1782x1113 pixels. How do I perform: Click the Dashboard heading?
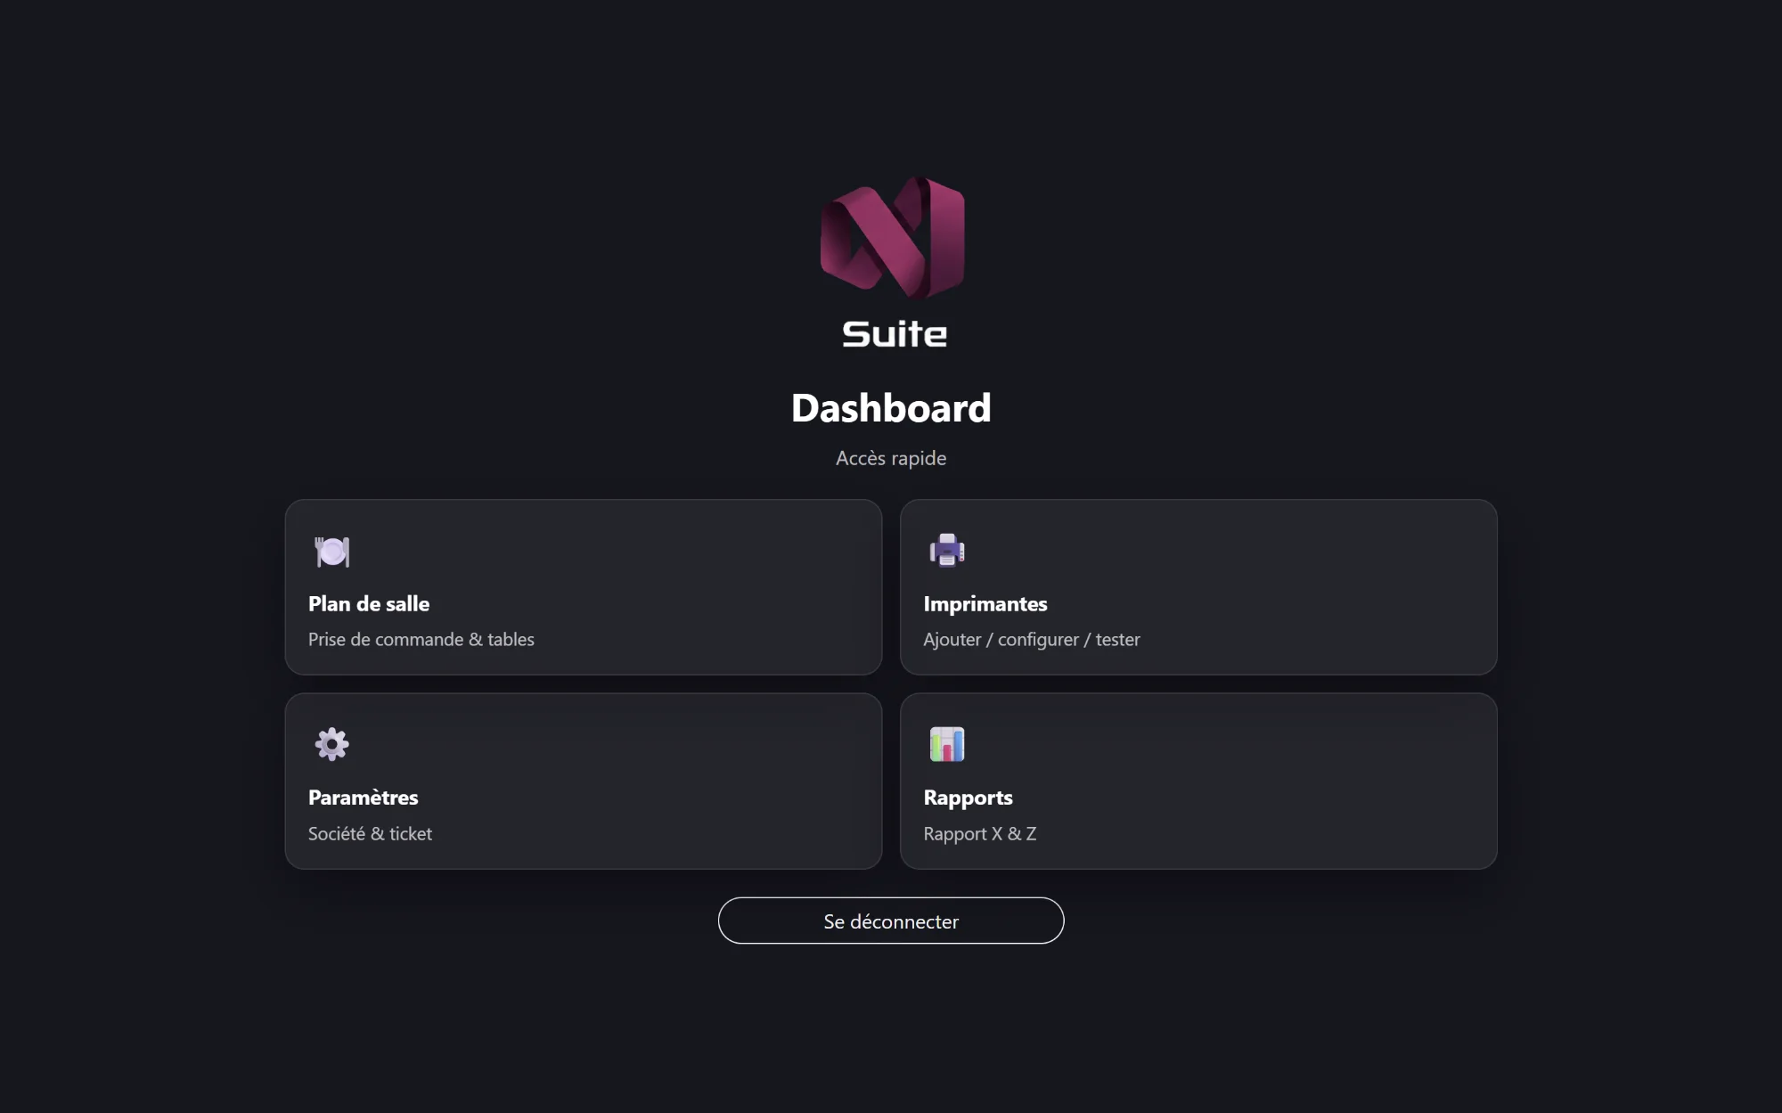click(x=892, y=407)
